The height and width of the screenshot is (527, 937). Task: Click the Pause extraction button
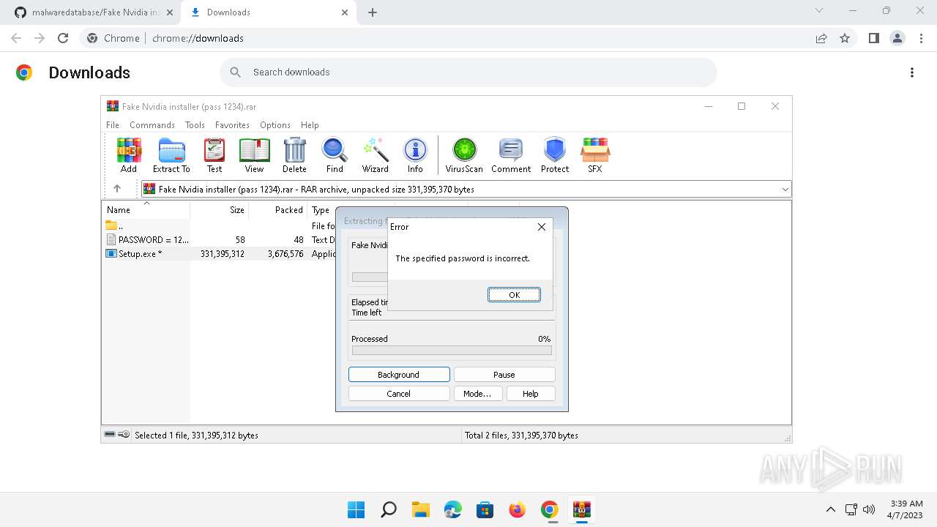[504, 375]
